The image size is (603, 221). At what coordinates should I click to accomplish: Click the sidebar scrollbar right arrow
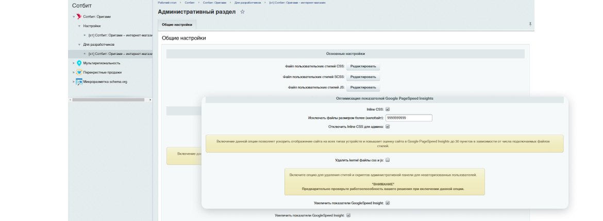(150, 100)
